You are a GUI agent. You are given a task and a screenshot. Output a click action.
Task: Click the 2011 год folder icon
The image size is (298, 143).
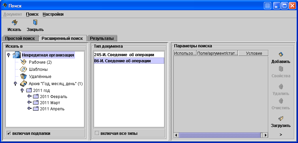[x=29, y=90]
